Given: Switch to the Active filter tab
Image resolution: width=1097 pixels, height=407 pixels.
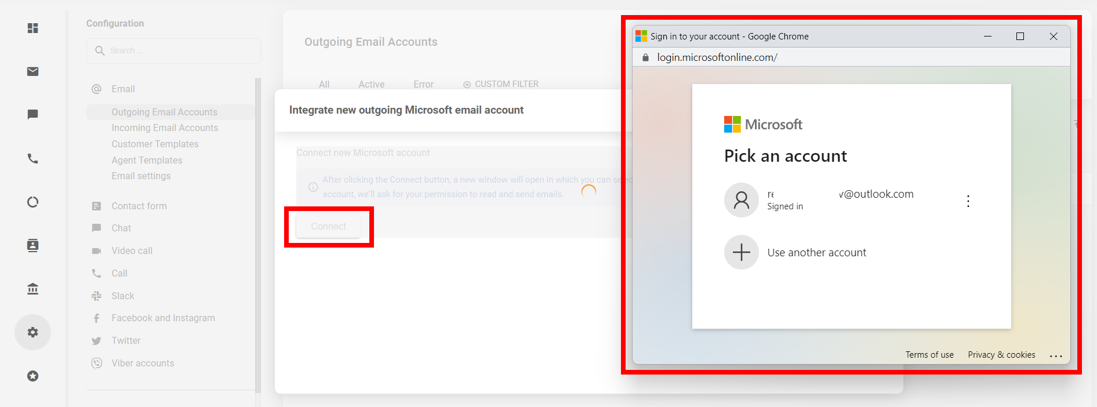Looking at the screenshot, I should 371,84.
